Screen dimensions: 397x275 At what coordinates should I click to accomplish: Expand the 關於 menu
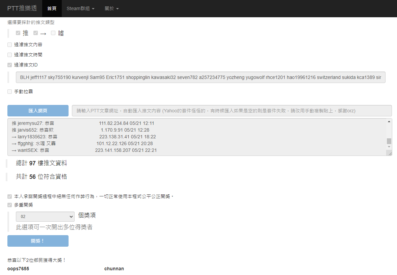click(112, 8)
